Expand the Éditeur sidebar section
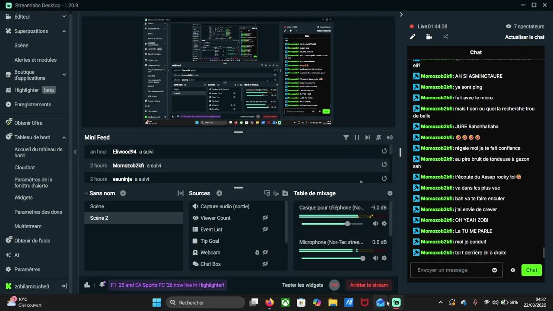The width and height of the screenshot is (553, 311). point(64,16)
